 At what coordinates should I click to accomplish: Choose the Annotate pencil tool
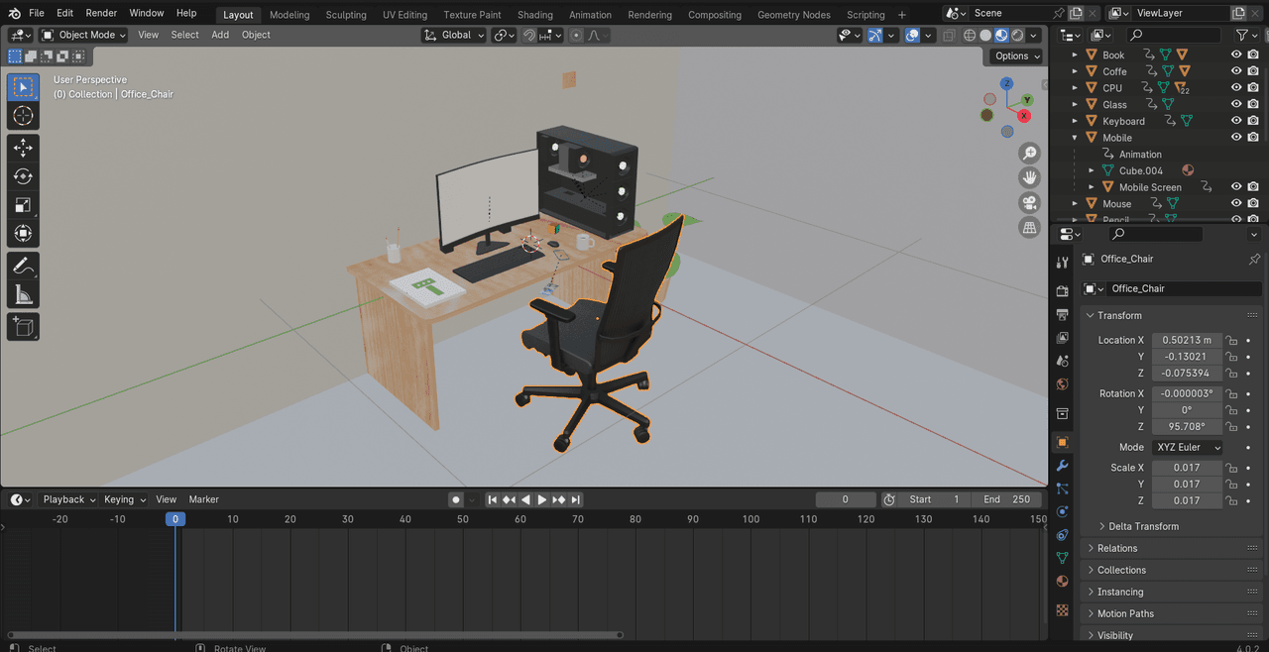23,266
